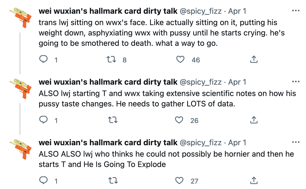Like the tweet with 27 likes

pos(179,181)
